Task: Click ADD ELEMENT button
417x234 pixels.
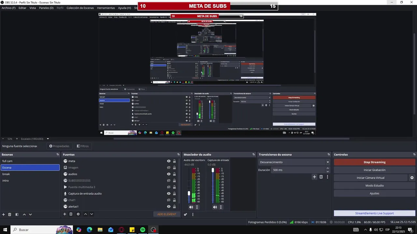Action: 166,214
